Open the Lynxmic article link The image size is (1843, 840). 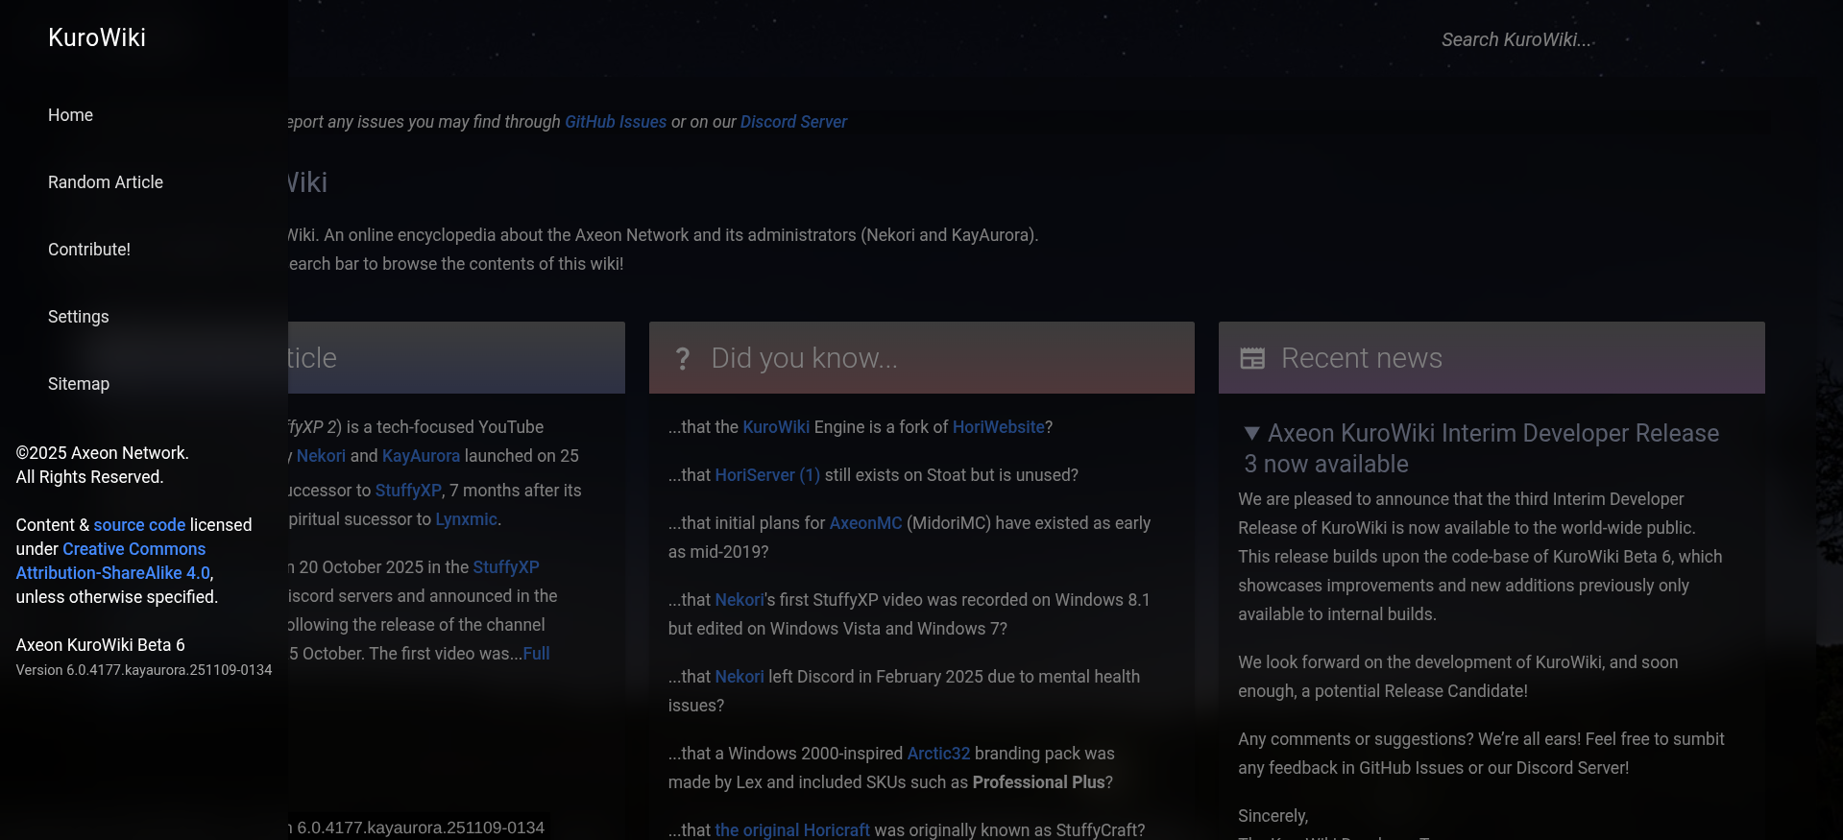466,519
